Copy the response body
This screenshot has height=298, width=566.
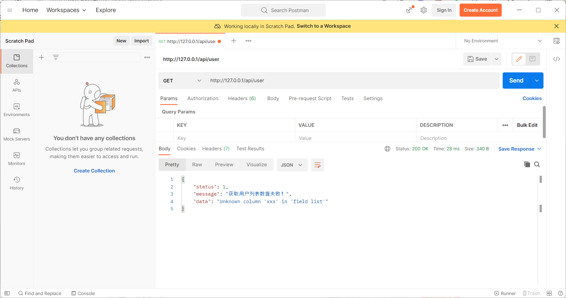point(527,164)
